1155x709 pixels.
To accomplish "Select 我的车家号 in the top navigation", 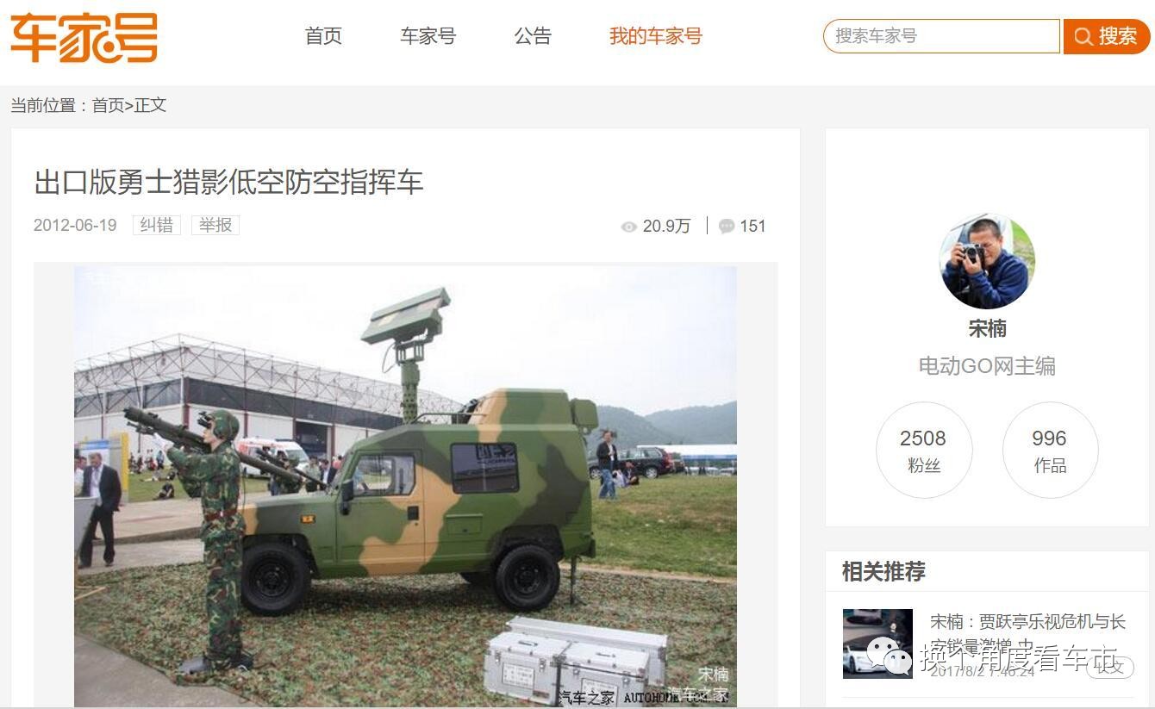I will (x=656, y=36).
